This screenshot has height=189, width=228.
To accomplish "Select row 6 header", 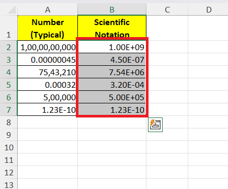I will point(9,97).
